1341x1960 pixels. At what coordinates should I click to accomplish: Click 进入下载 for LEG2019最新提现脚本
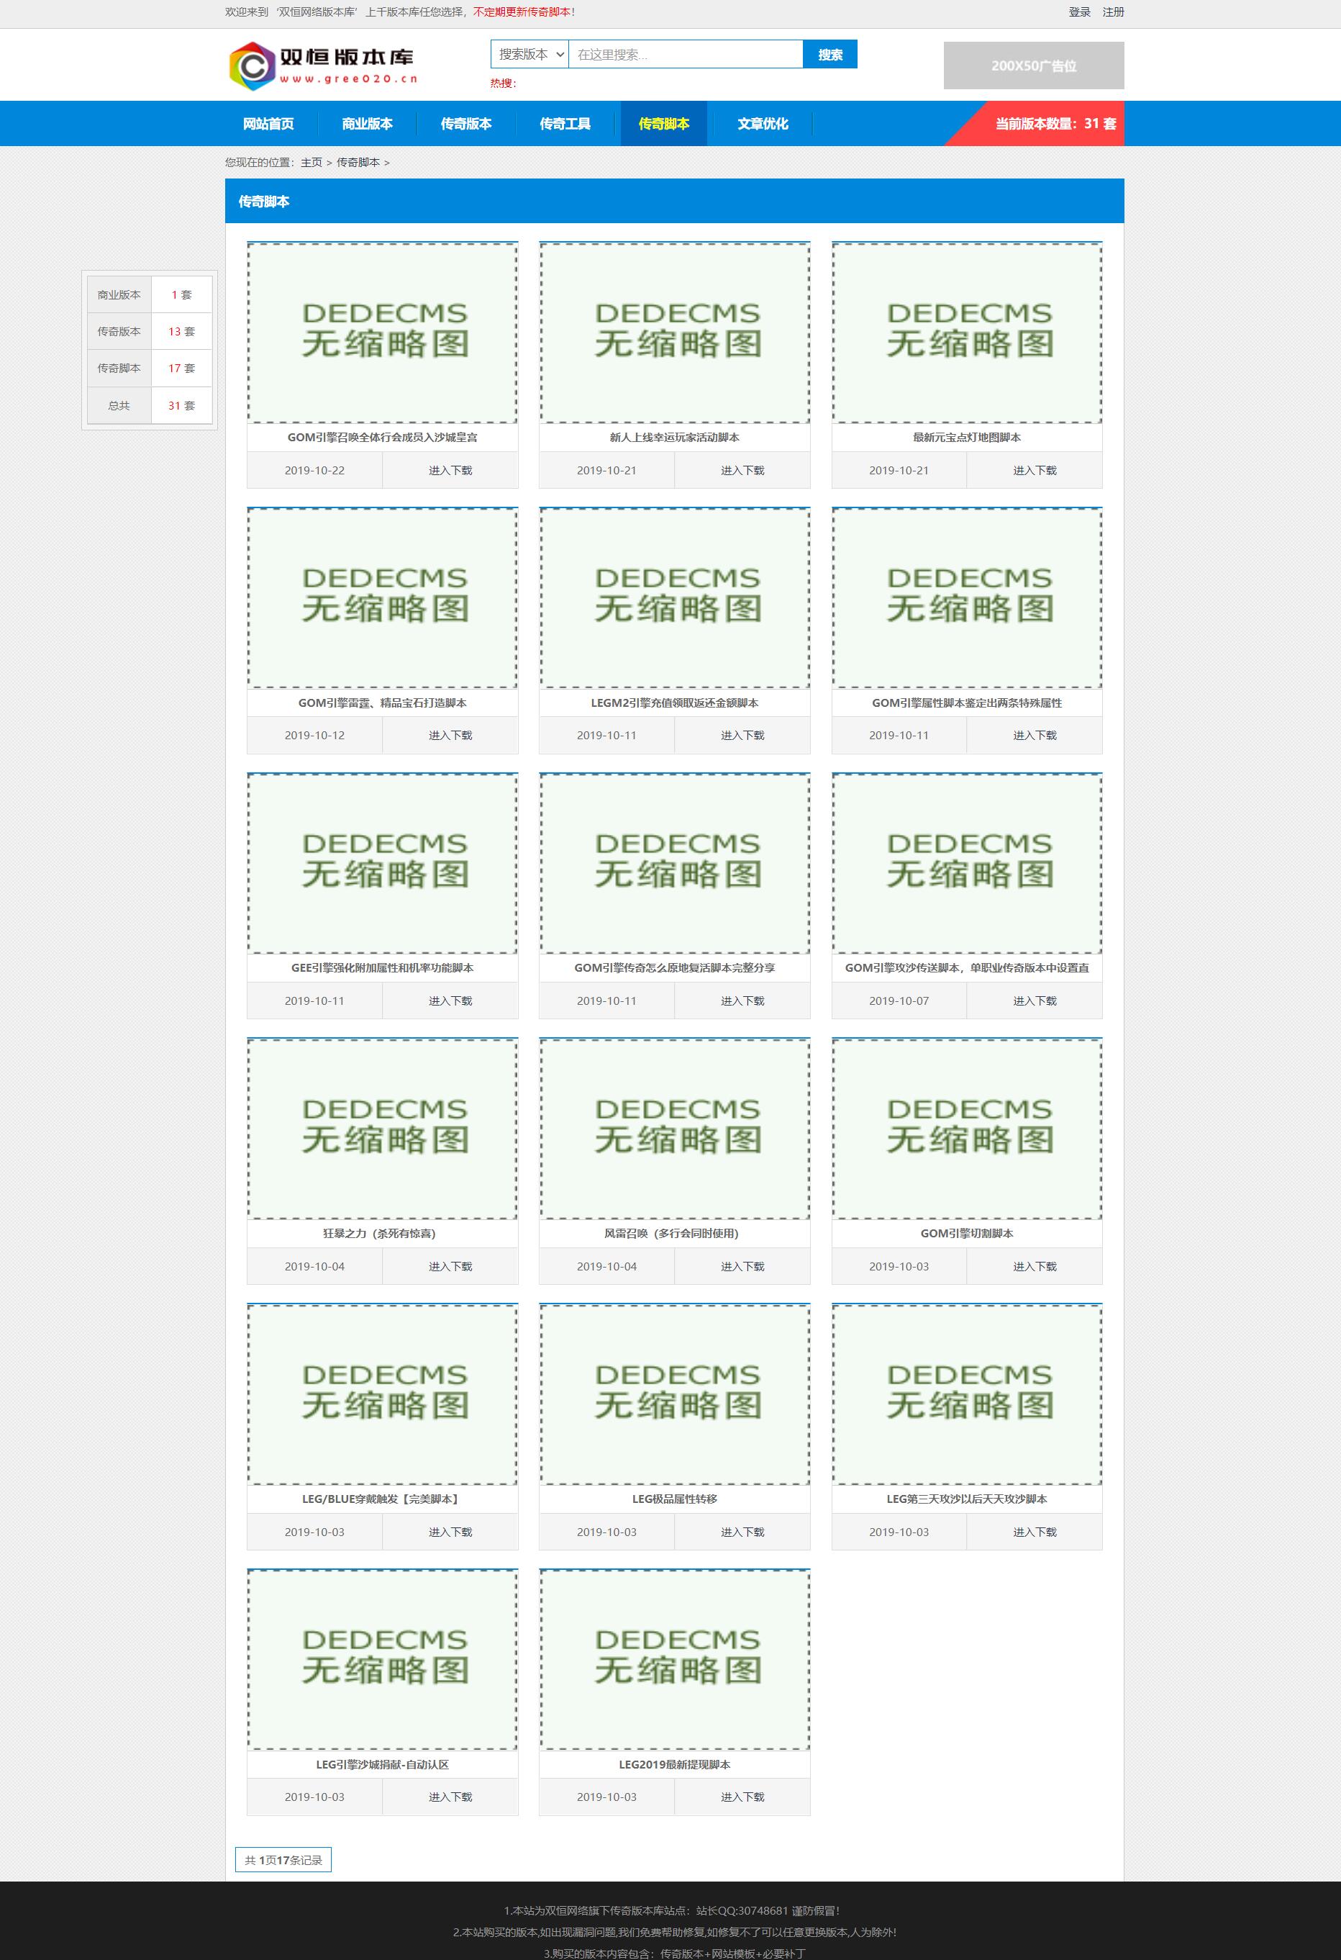(742, 1797)
